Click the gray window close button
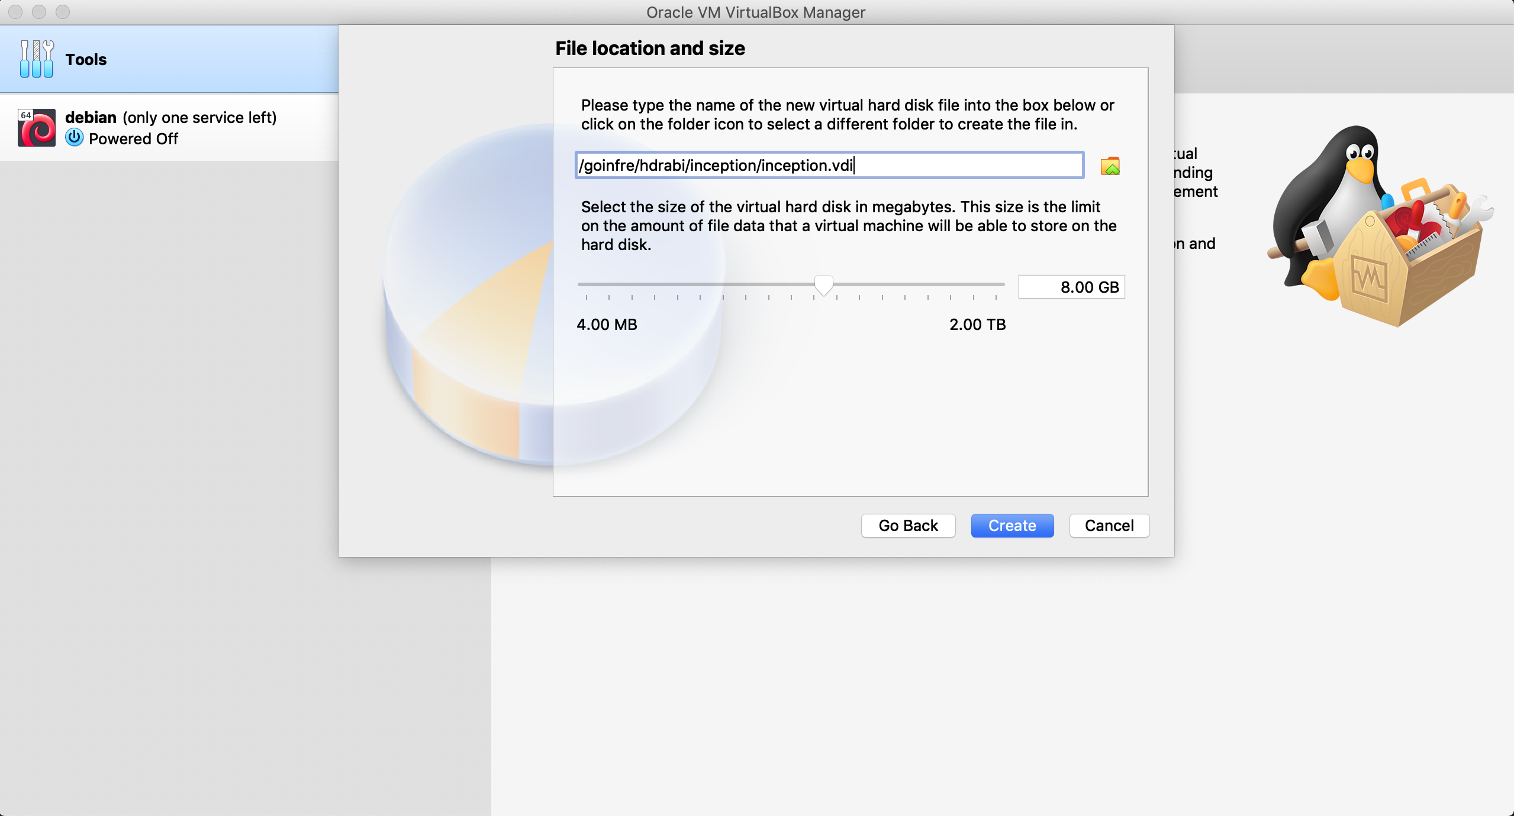This screenshot has width=1514, height=816. [15, 12]
